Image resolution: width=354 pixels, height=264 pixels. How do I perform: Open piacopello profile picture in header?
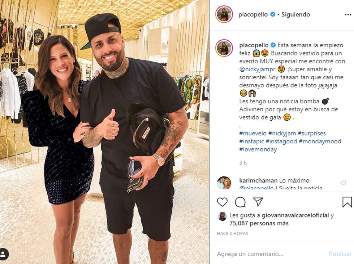click(224, 14)
